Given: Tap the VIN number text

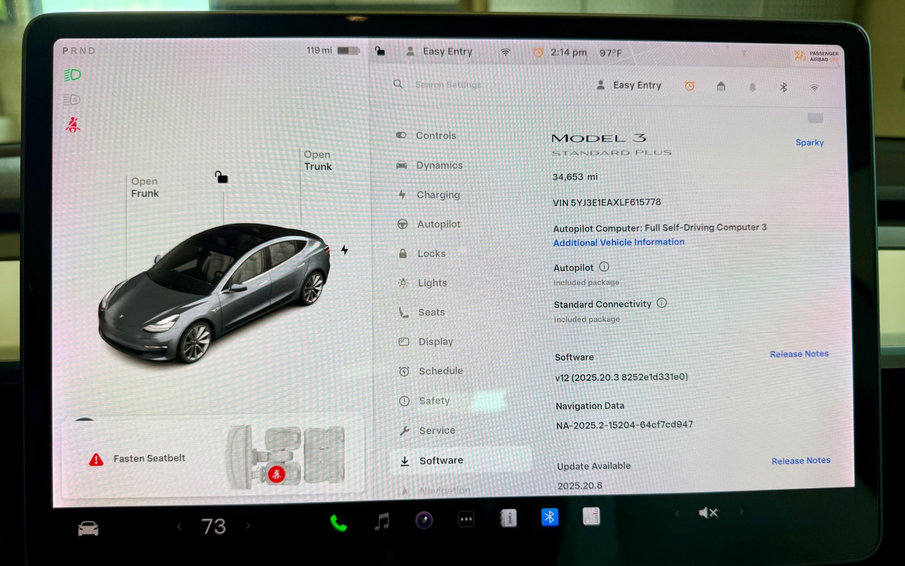Looking at the screenshot, I should click(x=607, y=202).
